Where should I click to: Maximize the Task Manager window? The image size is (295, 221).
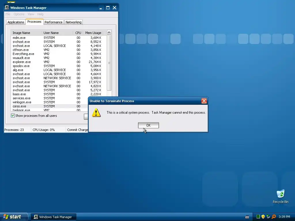[108, 8]
